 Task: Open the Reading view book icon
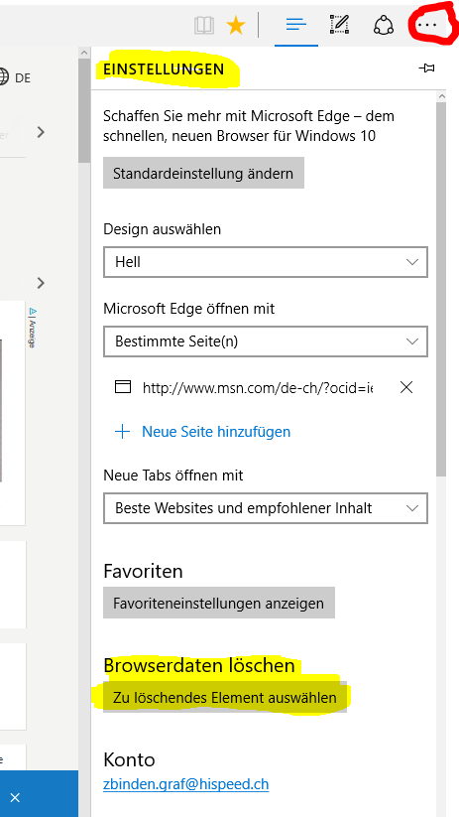(x=204, y=25)
